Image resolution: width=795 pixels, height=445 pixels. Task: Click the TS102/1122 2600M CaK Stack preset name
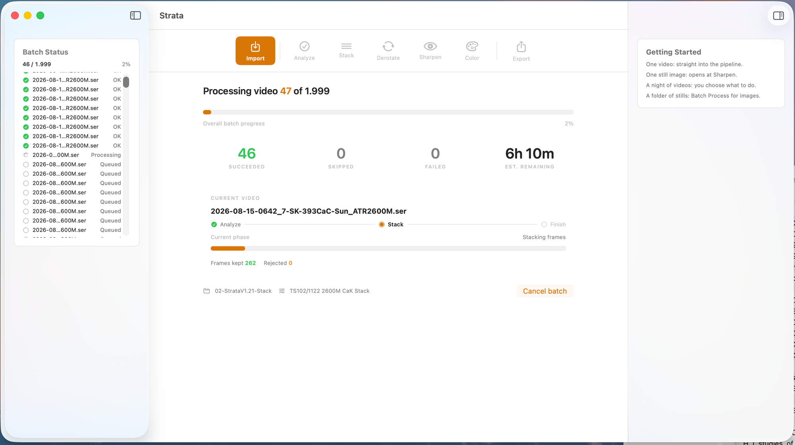pos(330,291)
